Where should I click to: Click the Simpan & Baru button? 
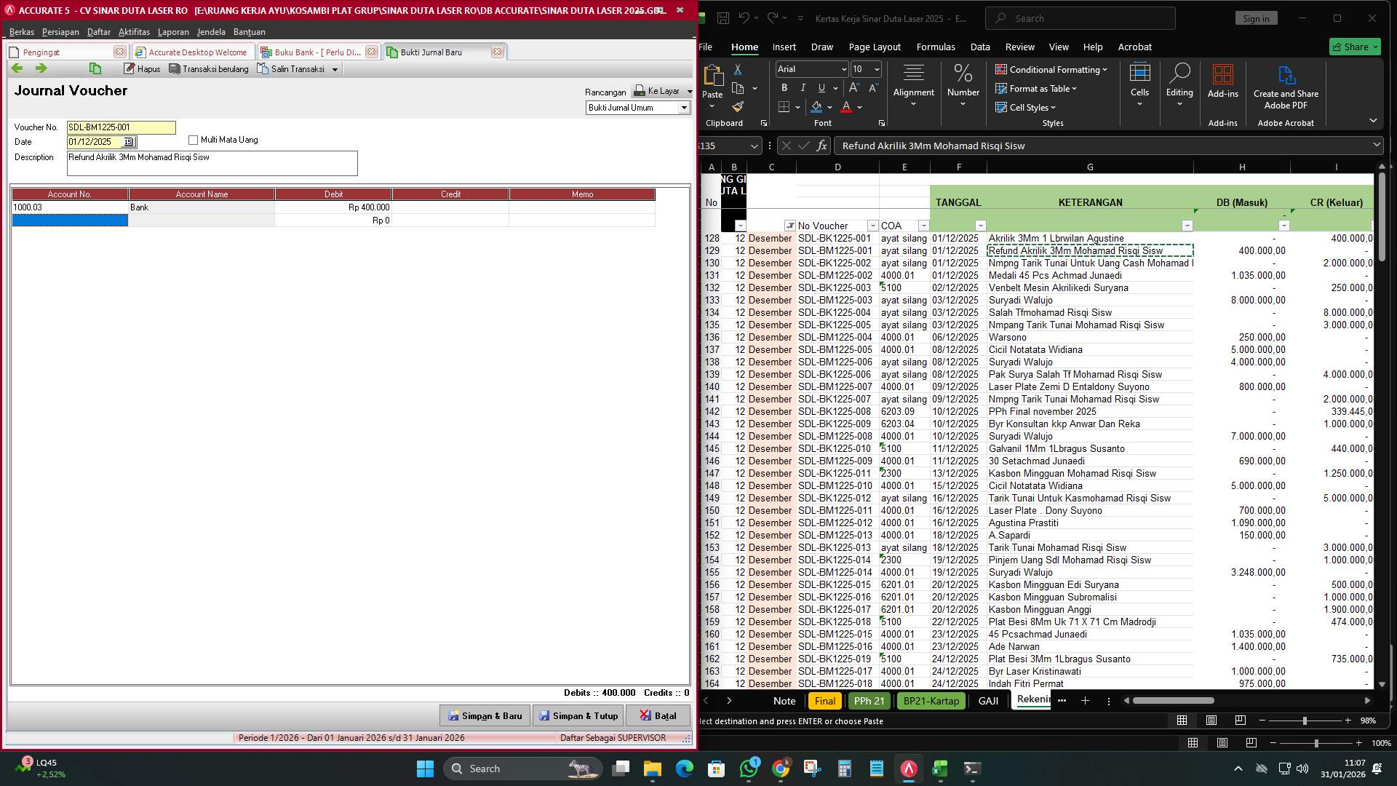click(x=485, y=715)
